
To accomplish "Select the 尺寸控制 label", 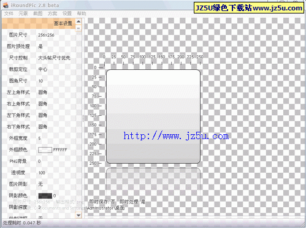I will (x=18, y=58).
